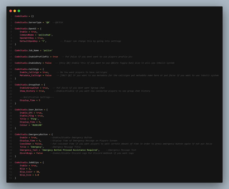Click the 'DefaultOpenKey' key
The width and height of the screenshot is (229, 189).
point(29,41)
